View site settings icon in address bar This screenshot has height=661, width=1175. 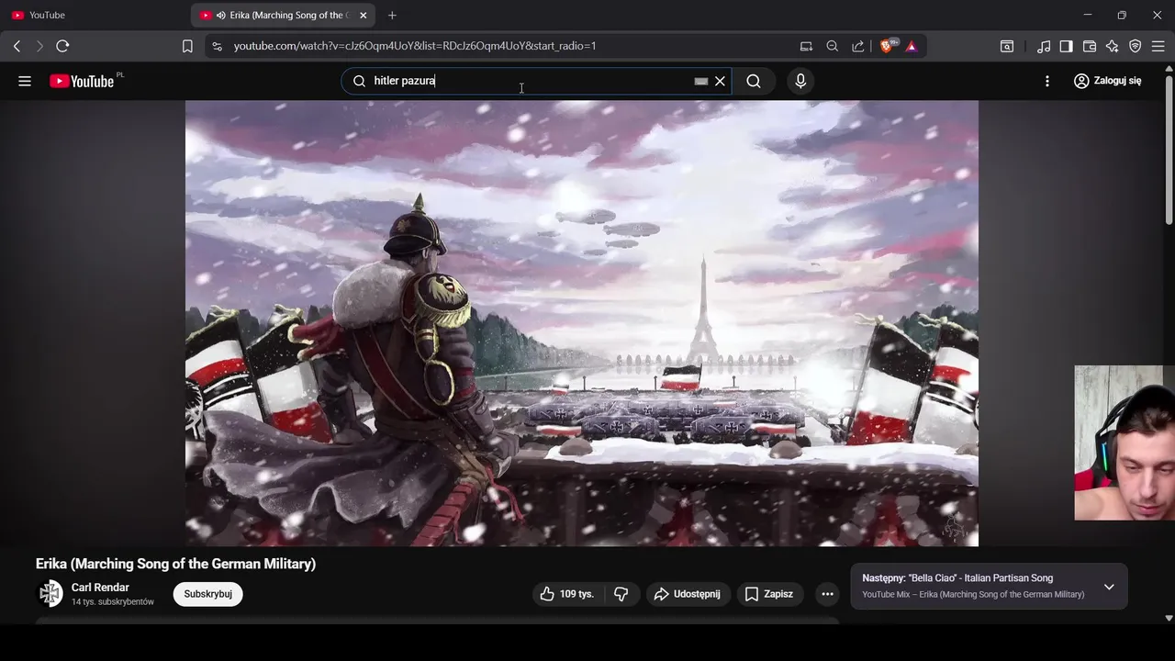coord(217,46)
